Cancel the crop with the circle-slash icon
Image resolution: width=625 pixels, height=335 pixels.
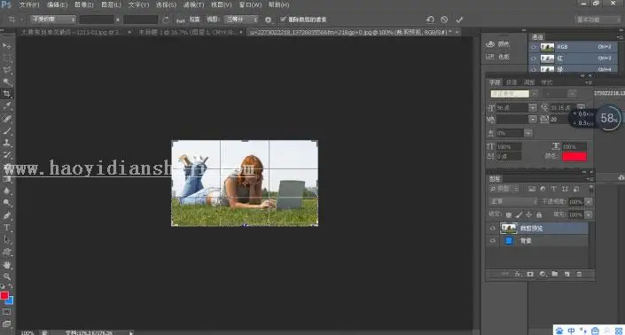[444, 19]
